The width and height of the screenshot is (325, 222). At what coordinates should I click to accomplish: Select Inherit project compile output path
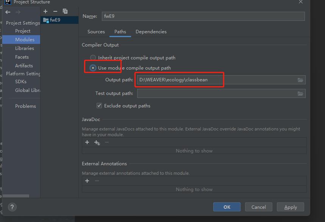(x=93, y=58)
